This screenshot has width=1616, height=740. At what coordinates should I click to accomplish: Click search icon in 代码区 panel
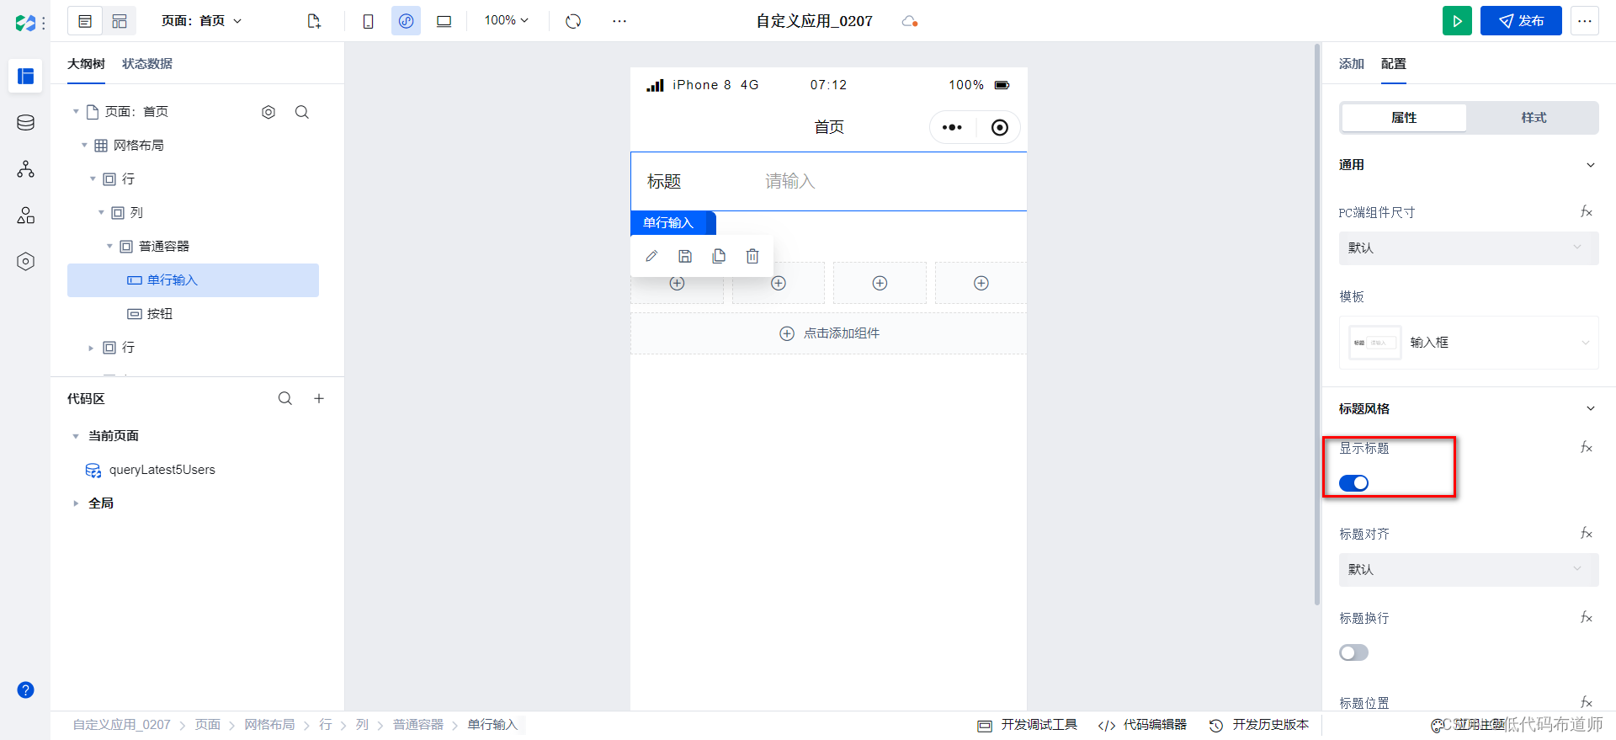(285, 398)
